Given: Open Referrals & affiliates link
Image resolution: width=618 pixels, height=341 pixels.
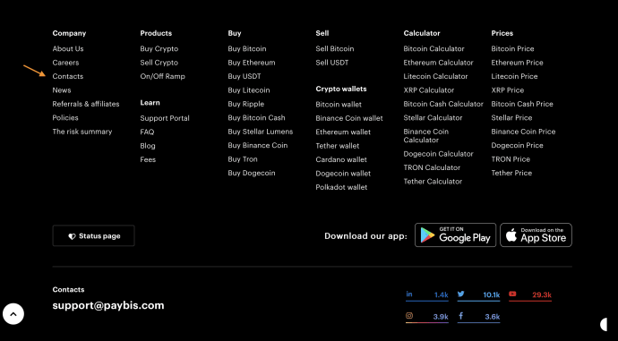Looking at the screenshot, I should click(86, 104).
